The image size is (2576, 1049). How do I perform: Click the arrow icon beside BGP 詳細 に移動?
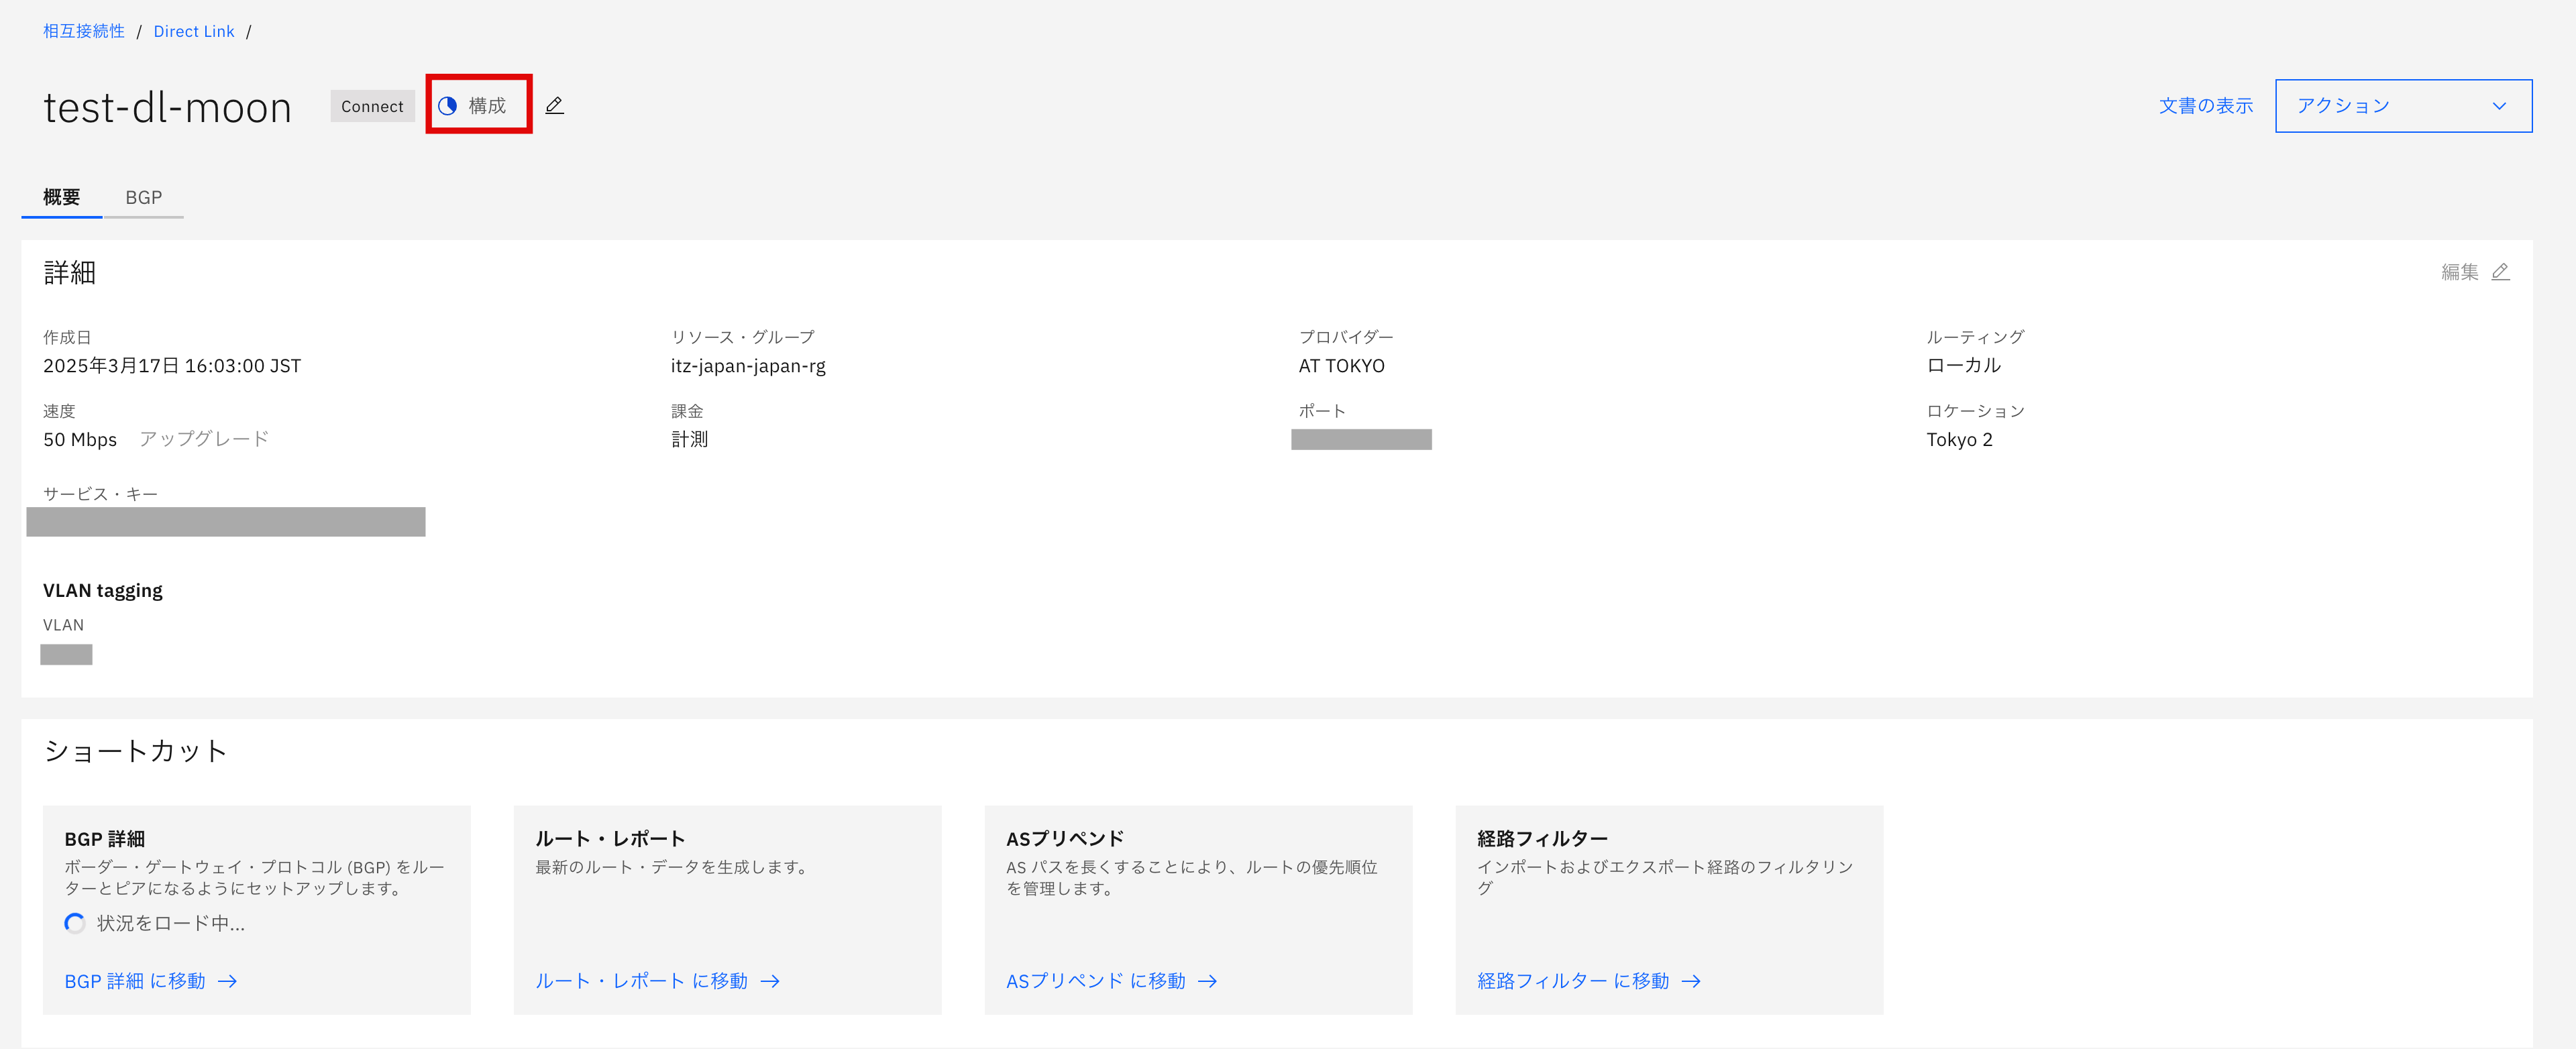[228, 981]
